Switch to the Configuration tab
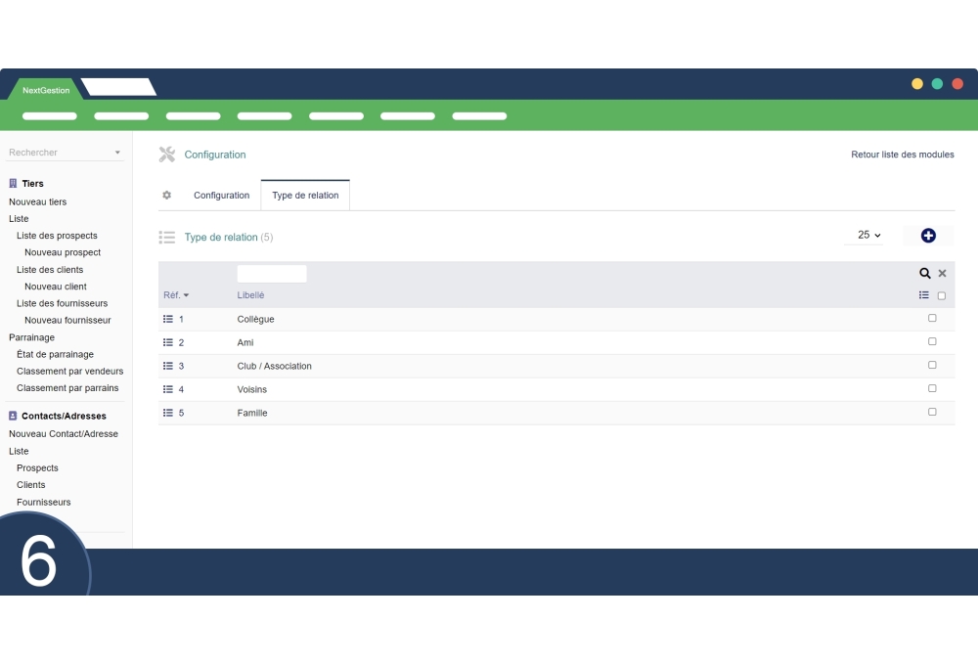The height and width of the screenshot is (664, 978). [x=221, y=196]
